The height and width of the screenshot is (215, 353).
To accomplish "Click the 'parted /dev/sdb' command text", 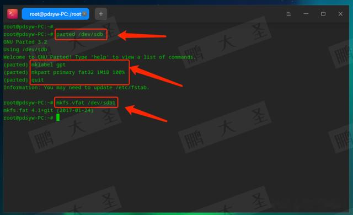I will point(79,34).
